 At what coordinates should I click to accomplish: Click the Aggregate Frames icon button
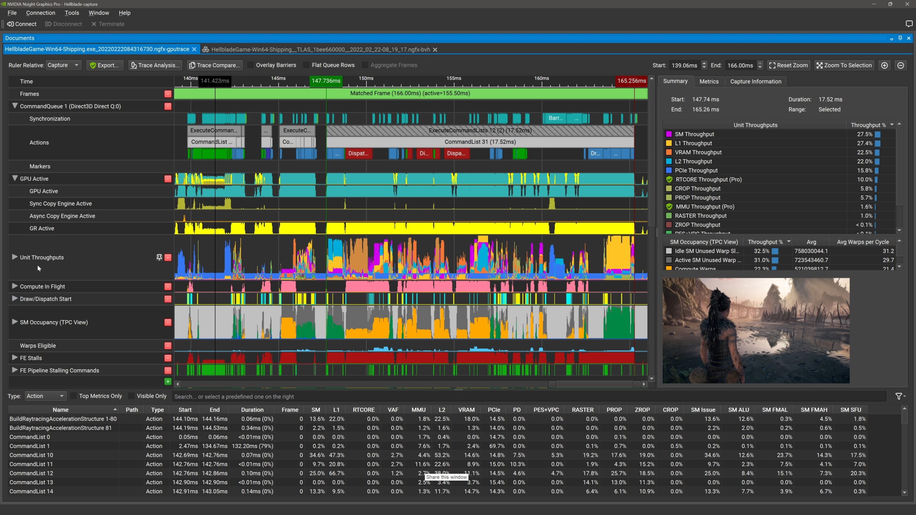364,65
